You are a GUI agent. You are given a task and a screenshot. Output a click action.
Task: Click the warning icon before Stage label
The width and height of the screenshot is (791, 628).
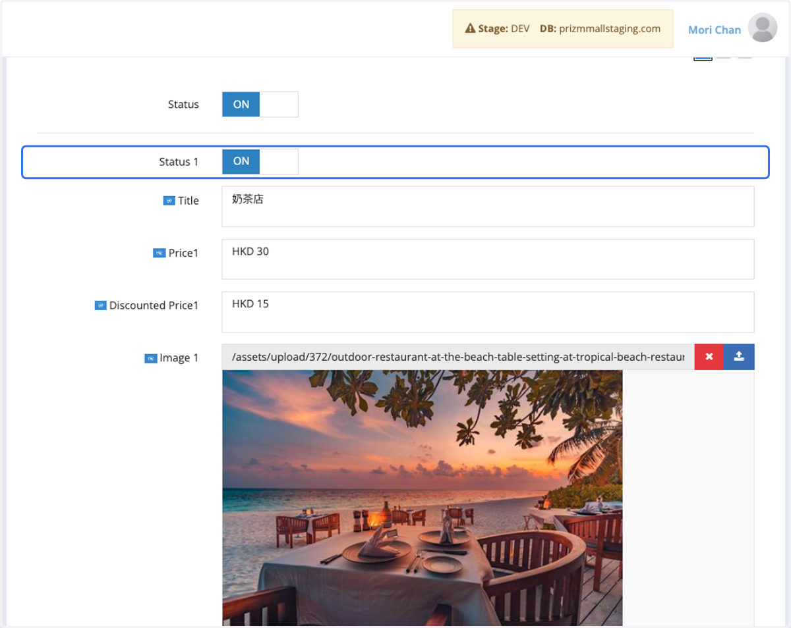pyautogui.click(x=470, y=29)
